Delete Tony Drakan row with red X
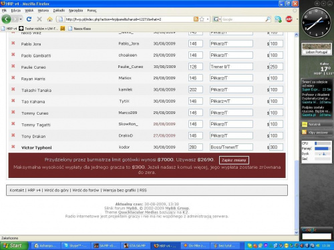Image resolution: width=334 pixels, height=250 pixels. (13, 135)
